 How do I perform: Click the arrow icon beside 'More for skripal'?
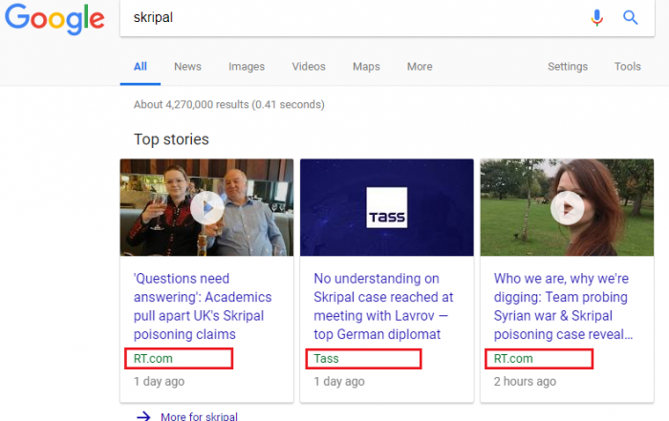pyautogui.click(x=143, y=416)
